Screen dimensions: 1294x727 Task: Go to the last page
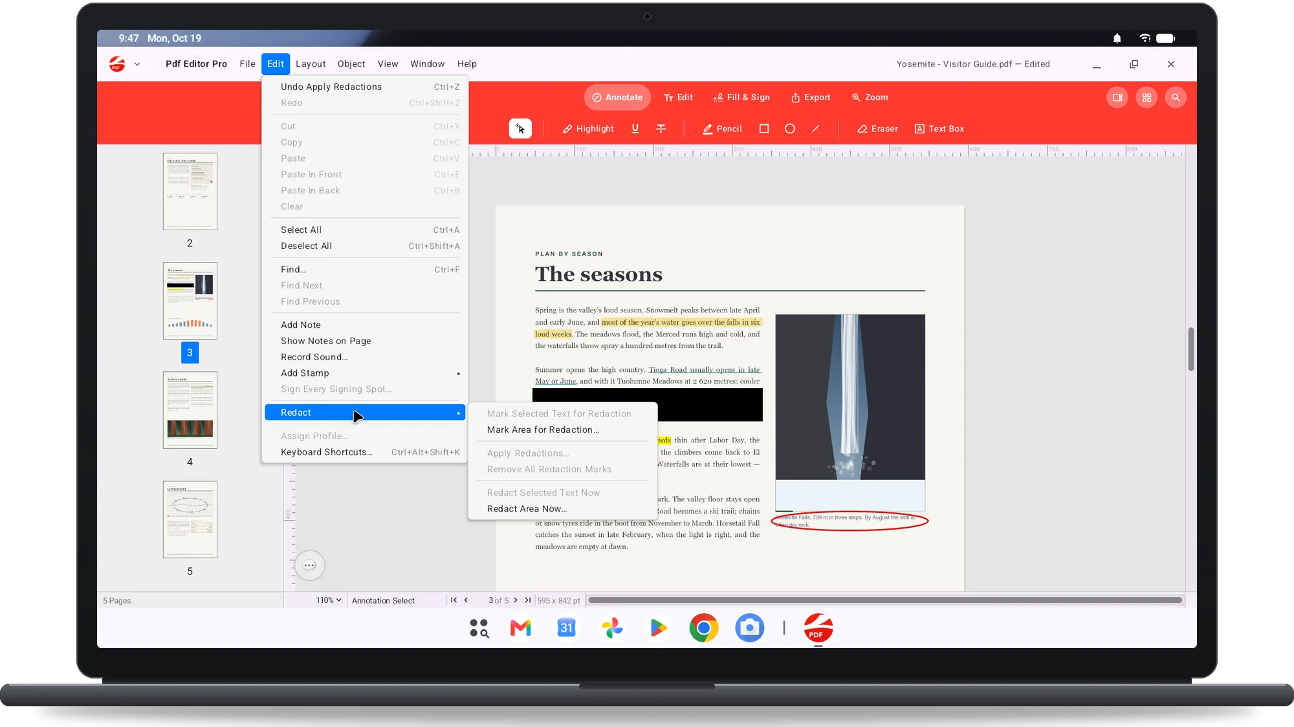(528, 600)
